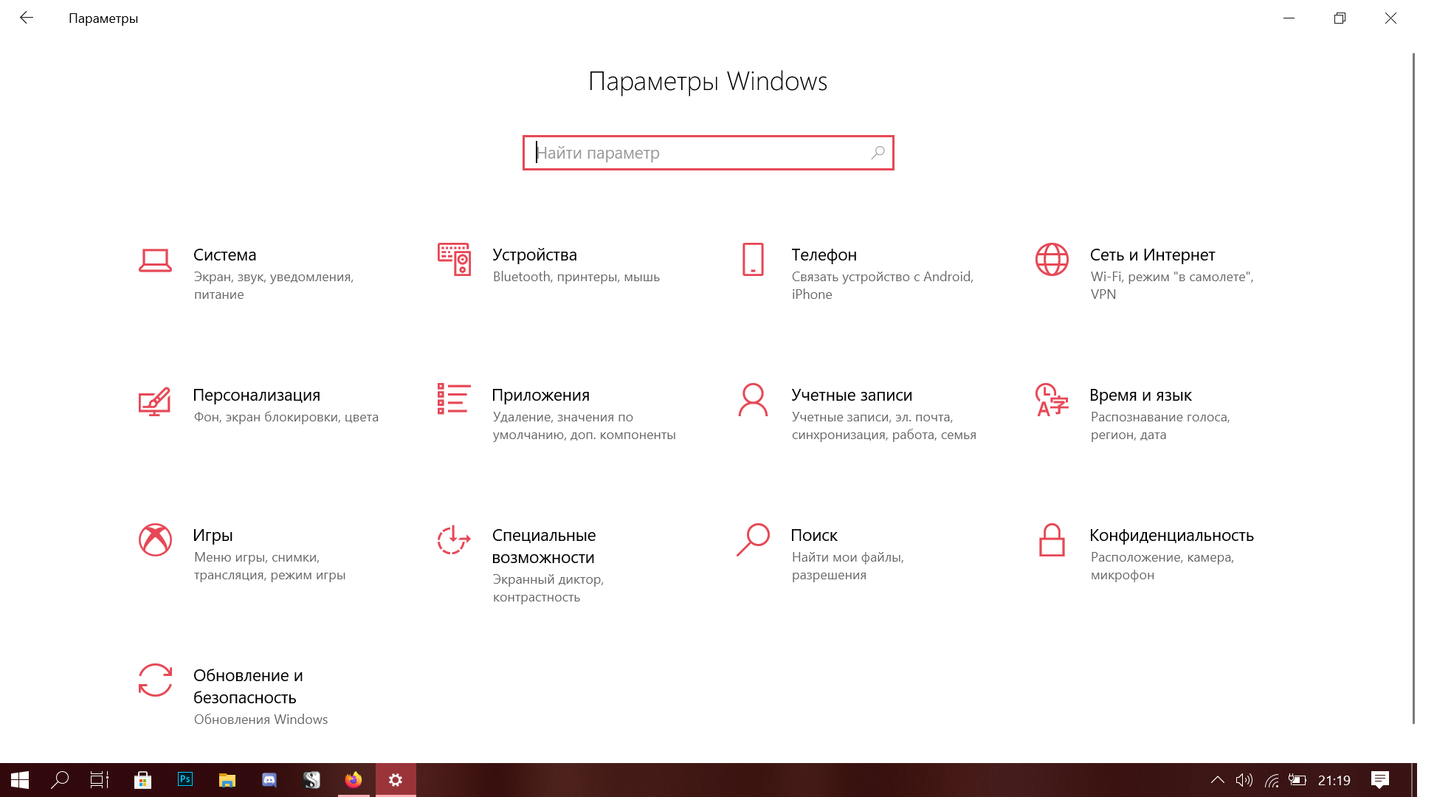
Task: Click the volume speaker tray icon
Action: [1244, 780]
